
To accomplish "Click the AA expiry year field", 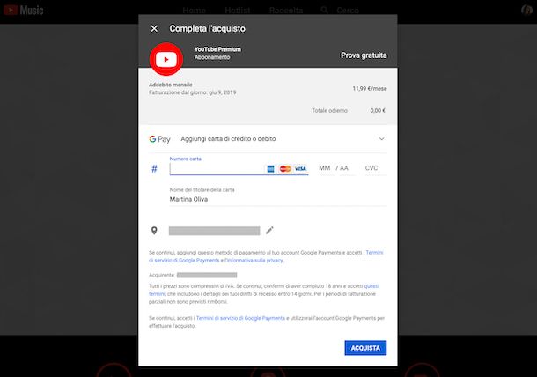I will pyautogui.click(x=344, y=168).
